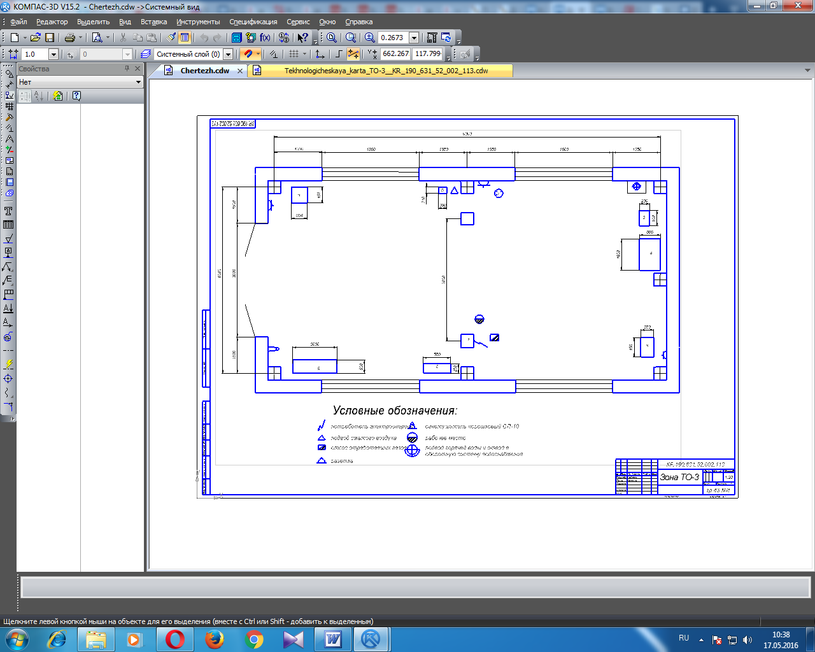
Task: Click the context help arrow icon
Action: click(303, 38)
